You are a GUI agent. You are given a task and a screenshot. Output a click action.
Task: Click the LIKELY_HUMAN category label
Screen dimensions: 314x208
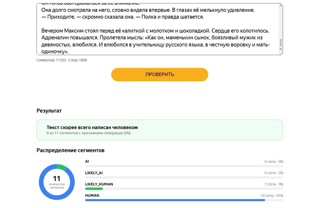99,184
